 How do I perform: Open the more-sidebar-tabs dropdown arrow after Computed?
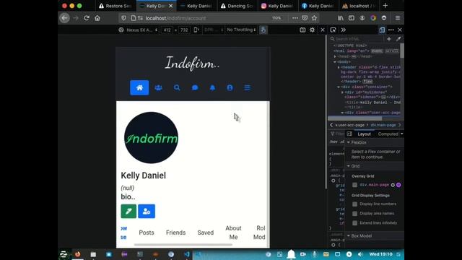[401, 134]
